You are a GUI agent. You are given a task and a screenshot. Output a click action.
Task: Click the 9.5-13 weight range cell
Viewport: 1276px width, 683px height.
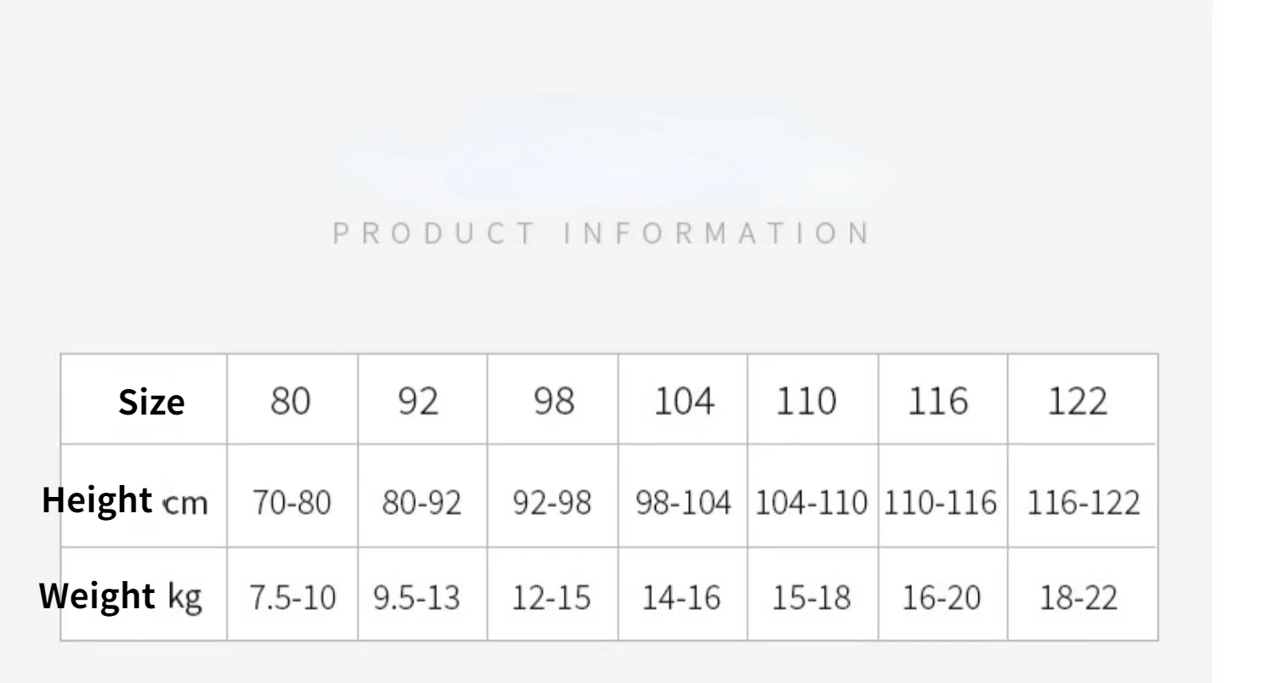417,598
